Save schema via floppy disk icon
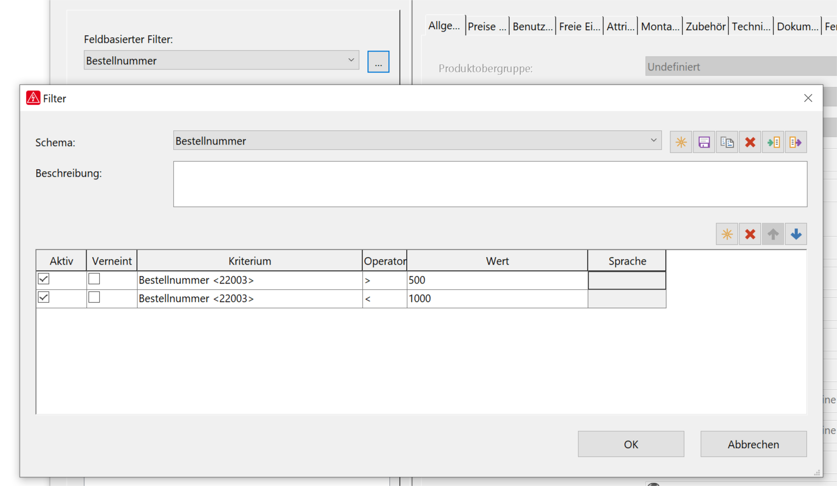Viewport: 837px width, 486px height. [704, 142]
